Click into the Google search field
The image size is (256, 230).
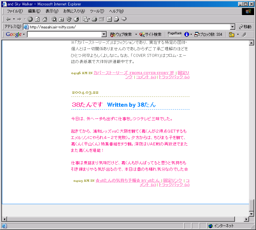click(x=65, y=34)
